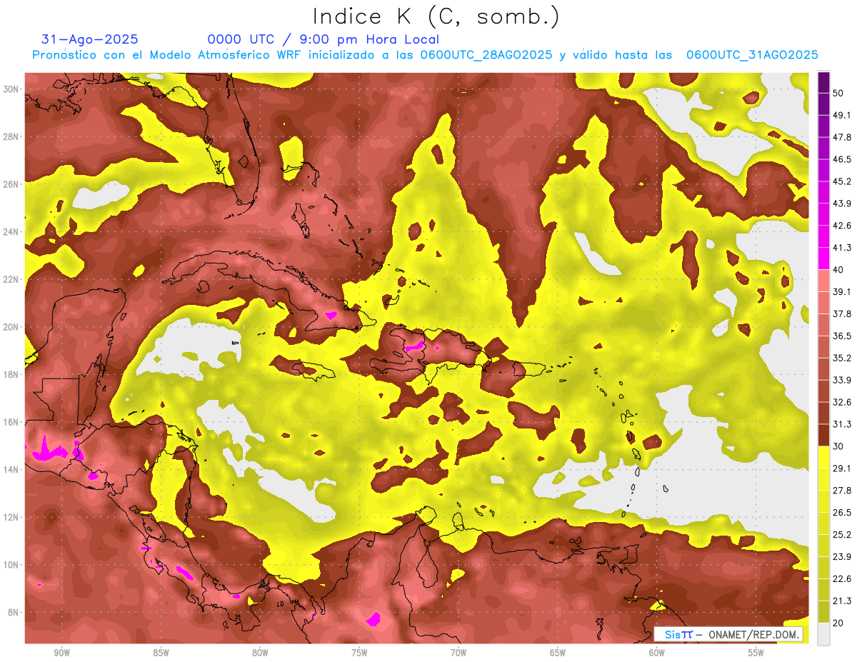
Task: Click the 'Pronostico con el Modelo Atmosferico WRF' line
Action: [x=425, y=55]
